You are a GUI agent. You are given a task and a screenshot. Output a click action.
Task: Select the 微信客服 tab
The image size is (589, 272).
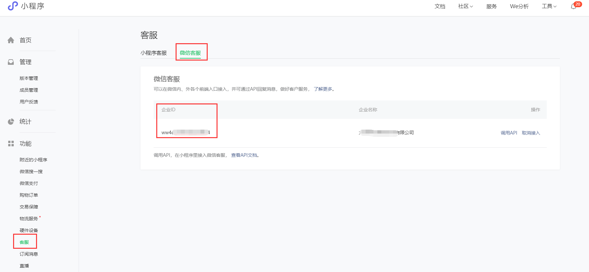pos(190,53)
